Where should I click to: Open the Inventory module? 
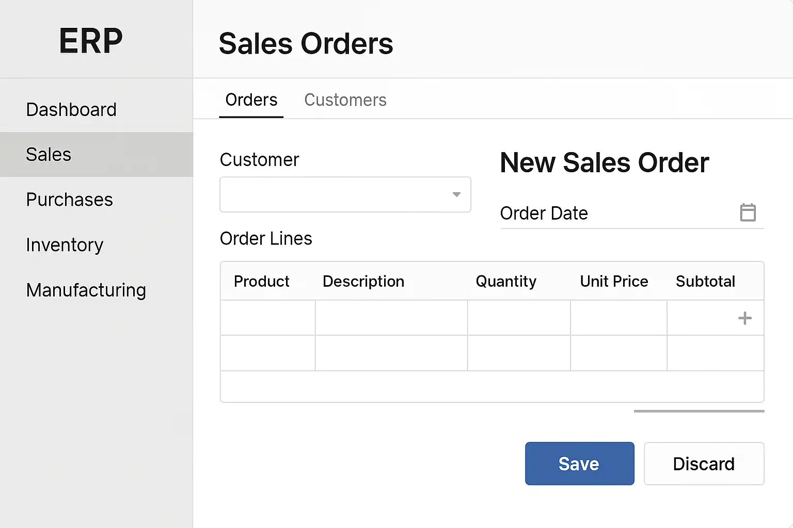(65, 245)
